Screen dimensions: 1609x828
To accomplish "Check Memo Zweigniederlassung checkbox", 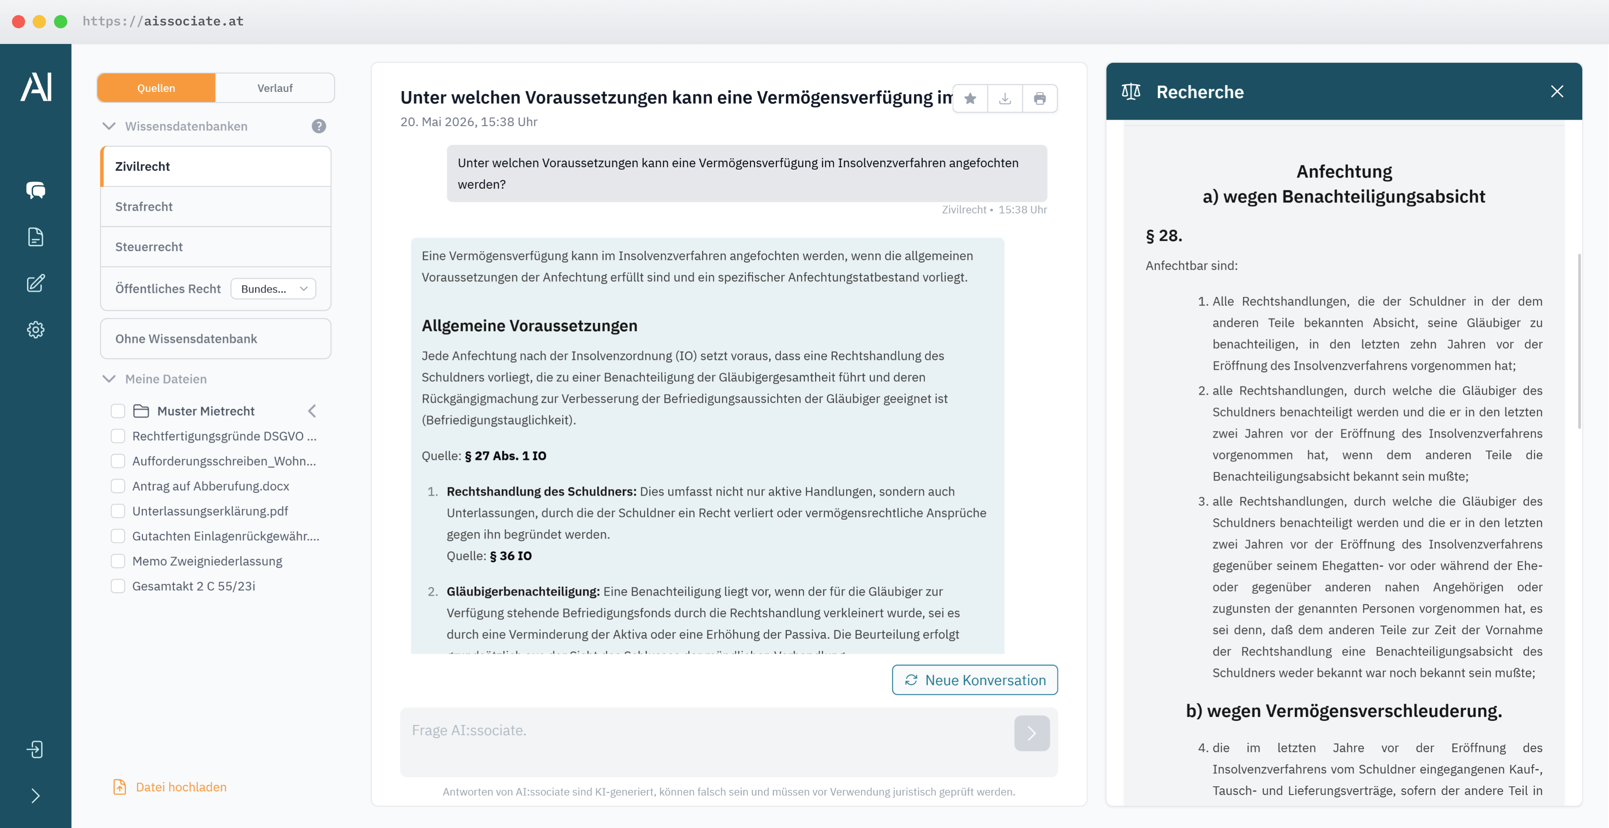I will coord(117,561).
